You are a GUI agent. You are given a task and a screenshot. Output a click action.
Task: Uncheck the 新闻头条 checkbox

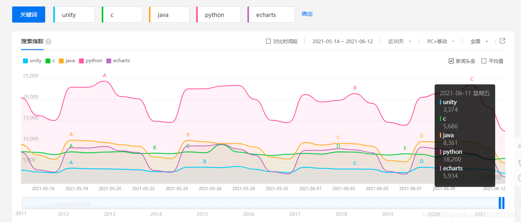(x=451, y=61)
